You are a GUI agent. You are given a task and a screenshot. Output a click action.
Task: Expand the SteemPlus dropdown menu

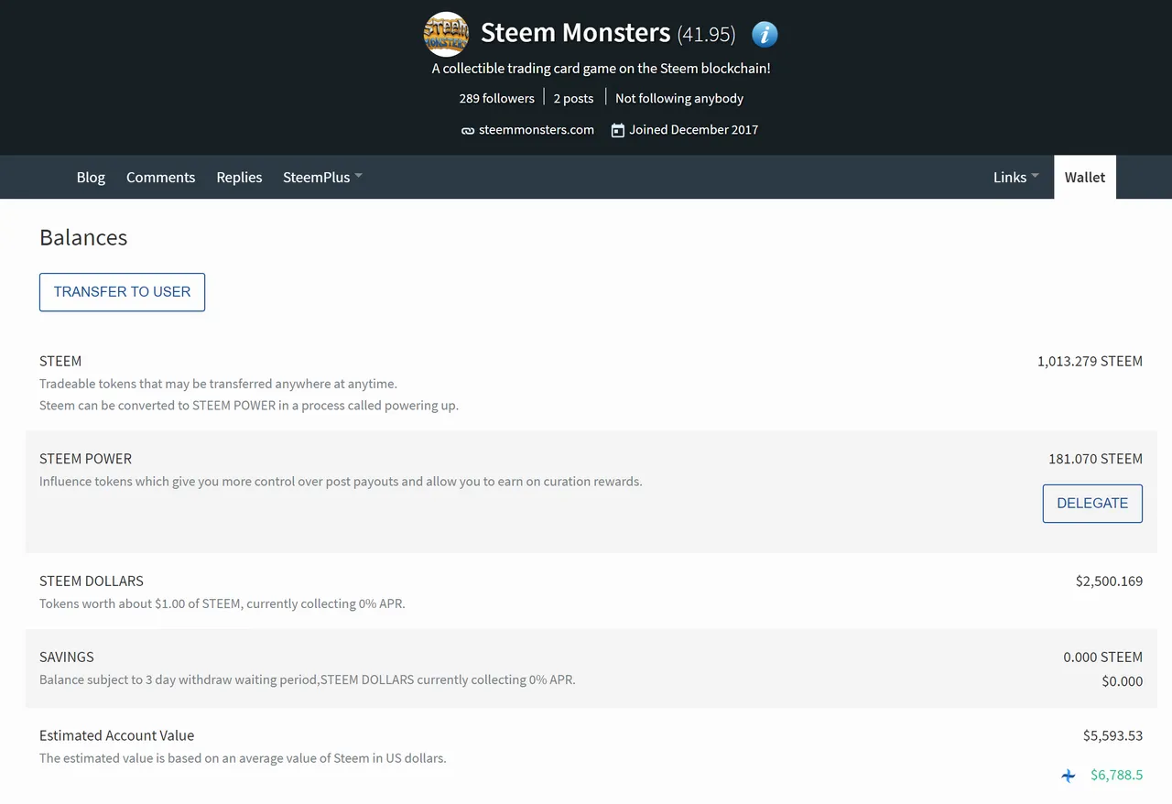pyautogui.click(x=322, y=177)
